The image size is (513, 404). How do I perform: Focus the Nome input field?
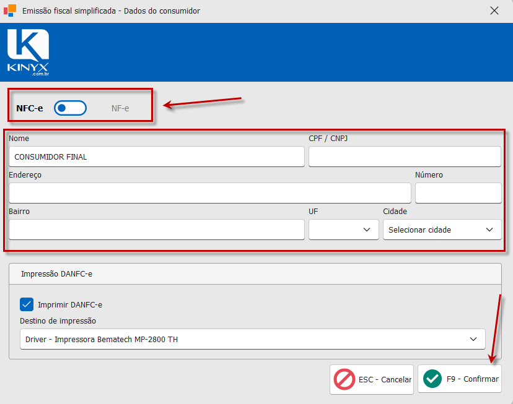(157, 157)
